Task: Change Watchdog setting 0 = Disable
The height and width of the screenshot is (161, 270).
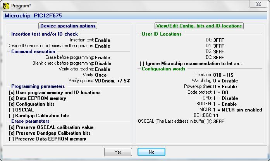Action: click(225, 81)
